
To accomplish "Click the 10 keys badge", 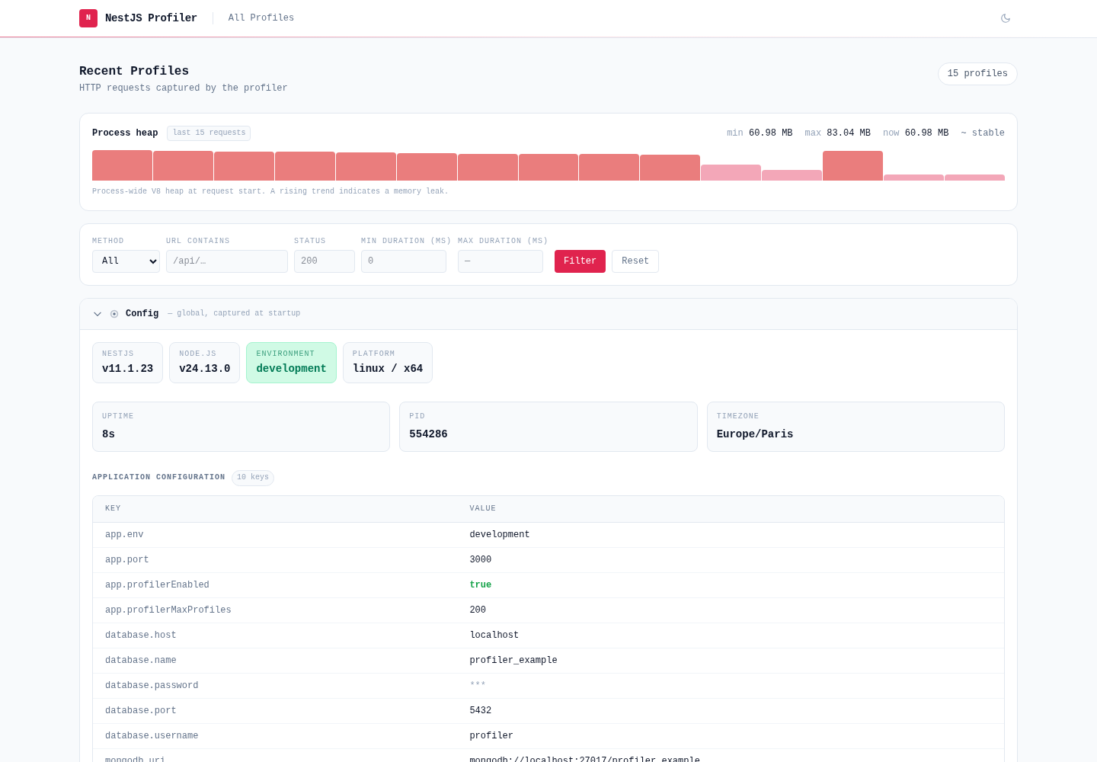I will tap(253, 478).
